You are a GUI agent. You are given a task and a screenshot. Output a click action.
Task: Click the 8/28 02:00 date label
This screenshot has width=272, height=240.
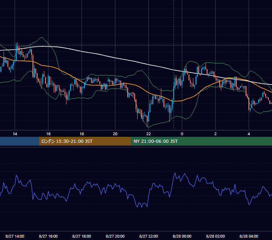point(216,236)
